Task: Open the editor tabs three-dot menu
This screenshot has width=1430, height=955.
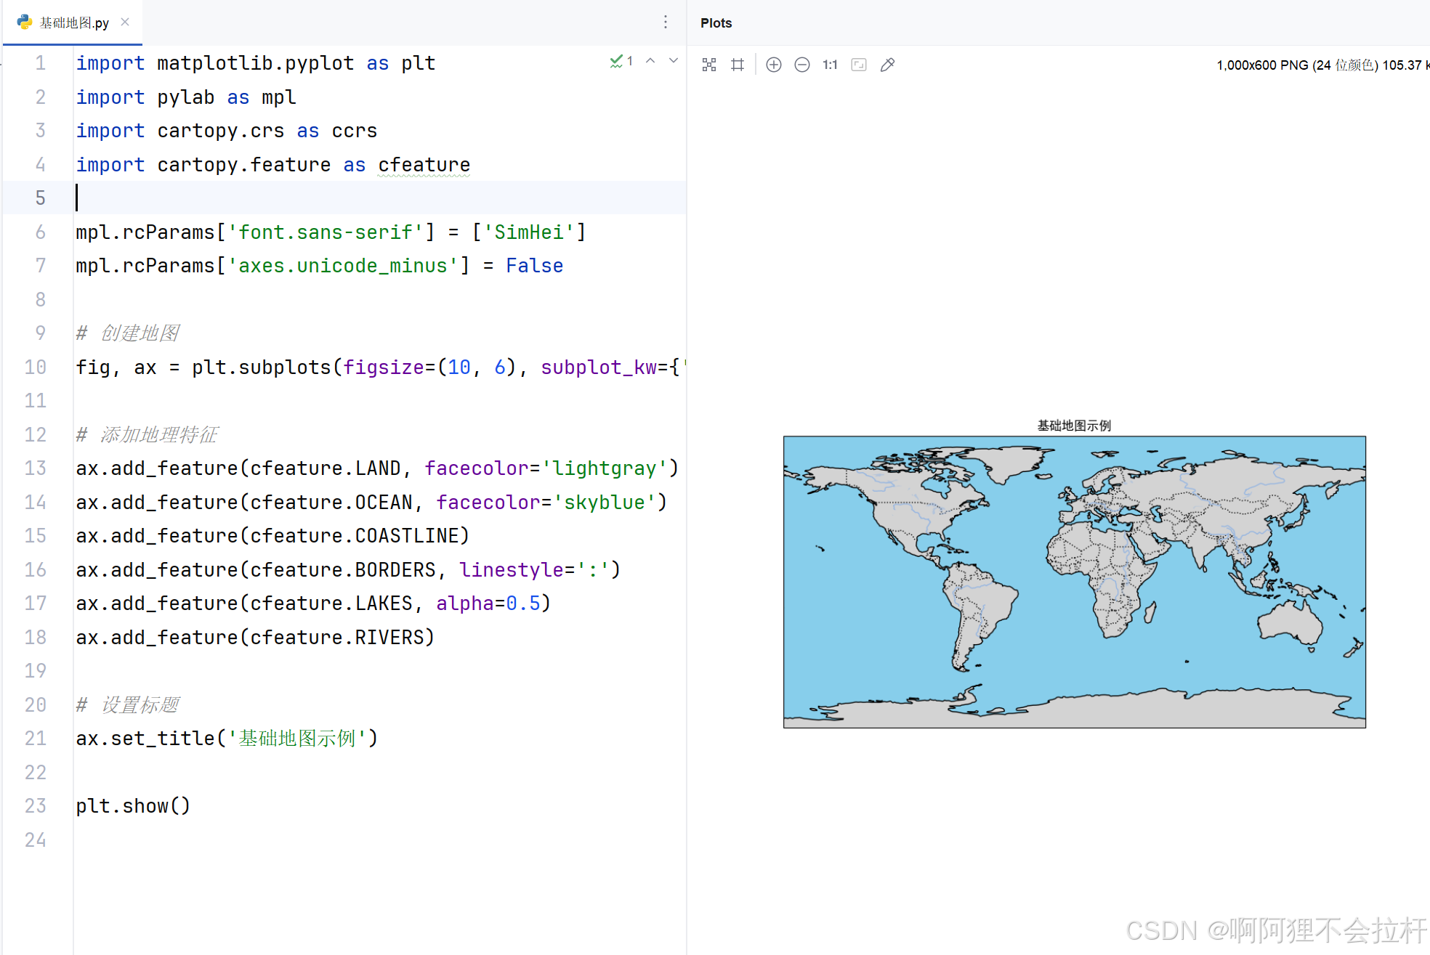Action: coord(666,22)
